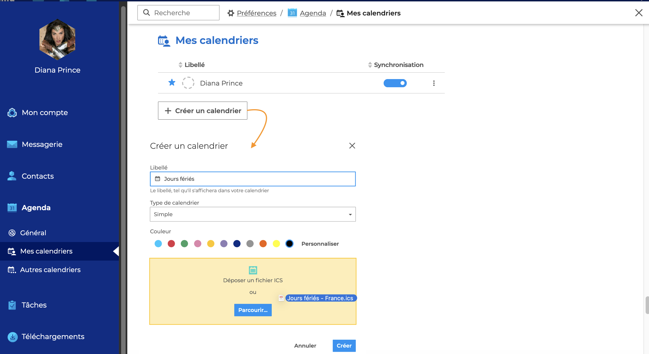Click the dashed circle color icon for Diana Prince
This screenshot has width=649, height=354.
point(188,83)
